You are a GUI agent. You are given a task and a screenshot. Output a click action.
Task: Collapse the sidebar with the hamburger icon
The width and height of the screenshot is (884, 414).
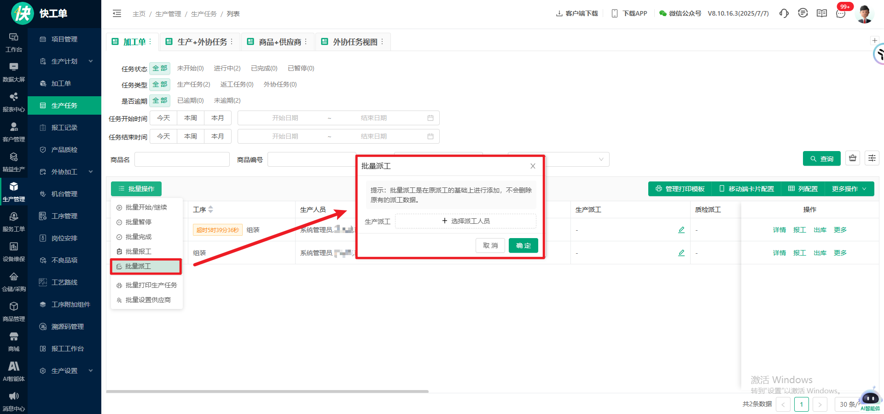pos(117,14)
